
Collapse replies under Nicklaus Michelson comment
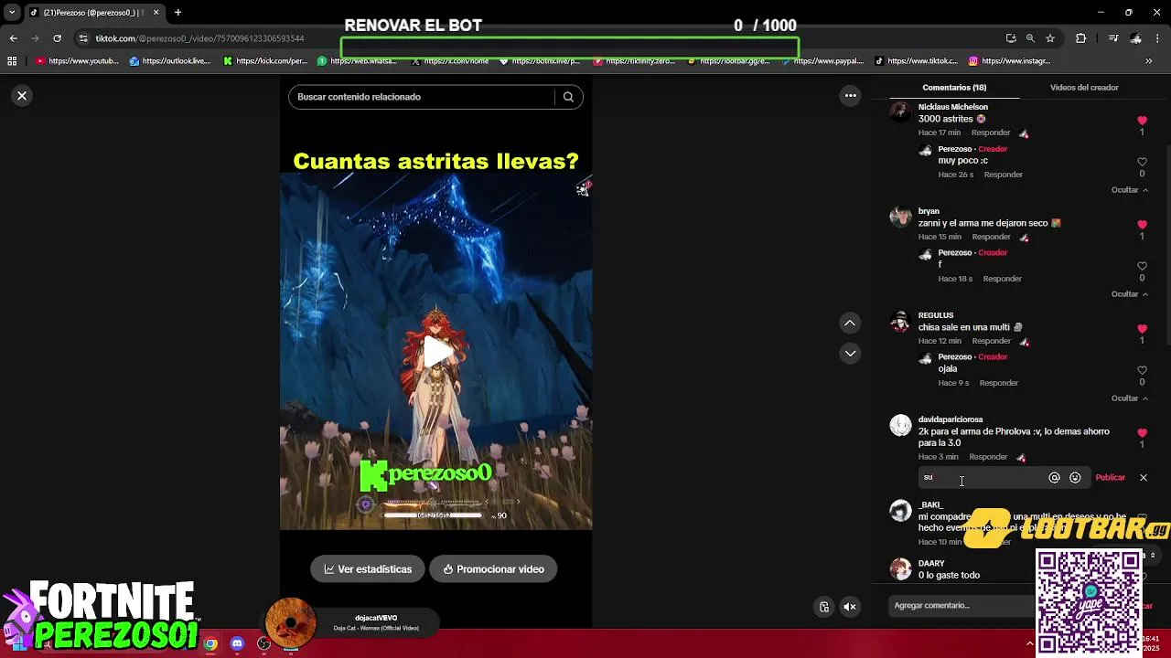(1130, 190)
